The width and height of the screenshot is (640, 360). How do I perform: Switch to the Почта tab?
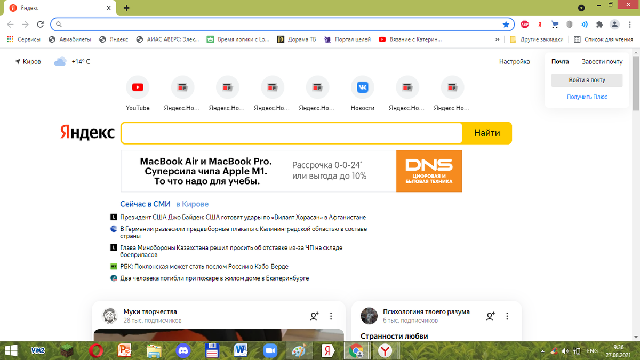tap(561, 61)
